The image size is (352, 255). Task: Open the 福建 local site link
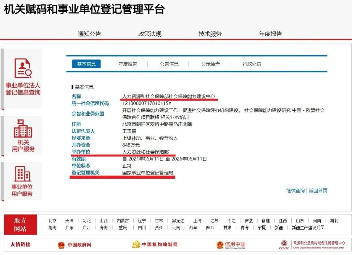(266, 221)
